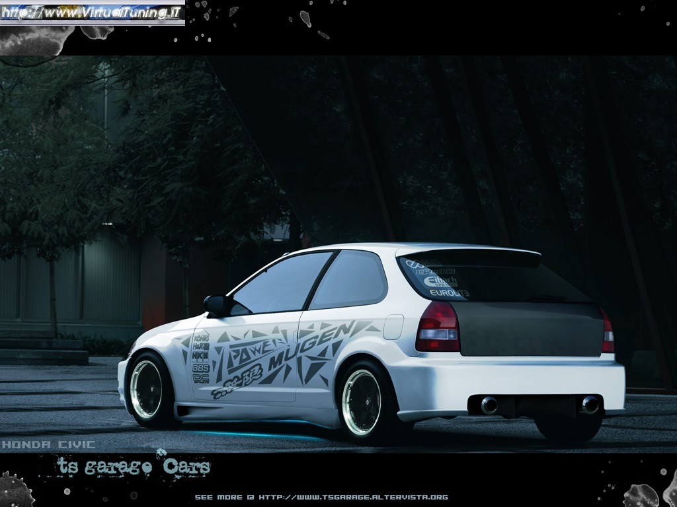Click the VirtualTuning.IT URL banner
This screenshot has height=507, width=677.
pyautogui.click(x=93, y=13)
